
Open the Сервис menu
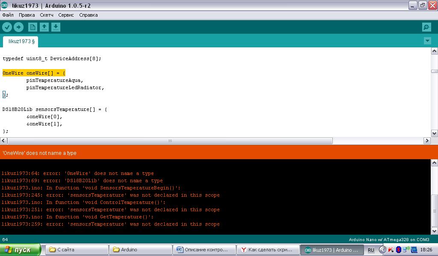tap(66, 15)
